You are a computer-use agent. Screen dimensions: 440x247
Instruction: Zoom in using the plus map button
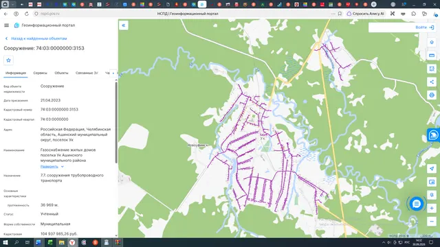tap(432, 208)
